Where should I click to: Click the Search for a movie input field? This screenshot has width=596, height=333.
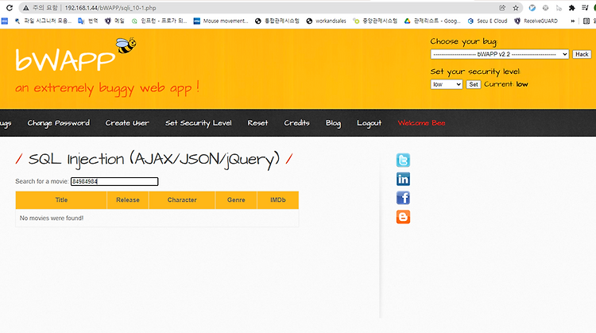click(114, 182)
